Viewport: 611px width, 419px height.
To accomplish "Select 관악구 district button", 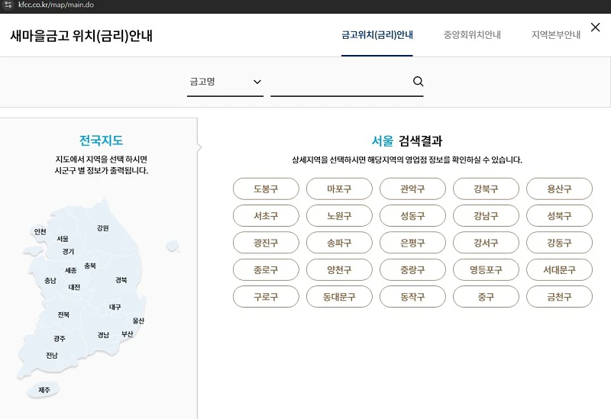I will [412, 189].
